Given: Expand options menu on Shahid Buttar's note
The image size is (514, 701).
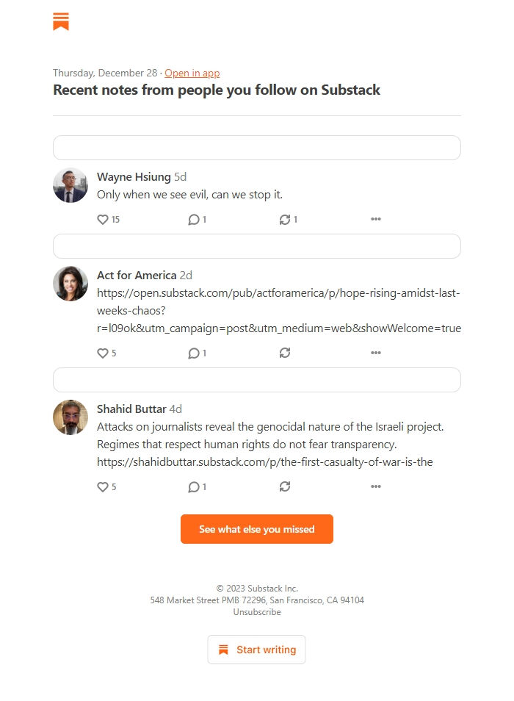Looking at the screenshot, I should (376, 486).
